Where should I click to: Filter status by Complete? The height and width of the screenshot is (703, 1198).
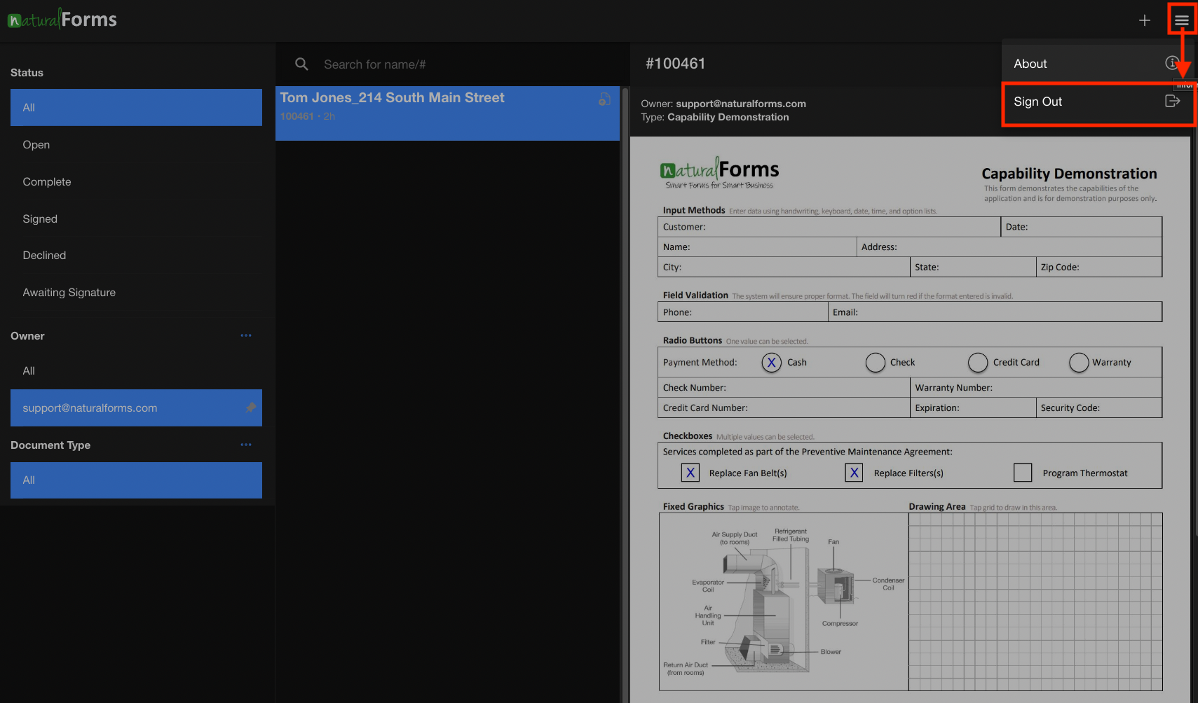pyautogui.click(x=136, y=181)
